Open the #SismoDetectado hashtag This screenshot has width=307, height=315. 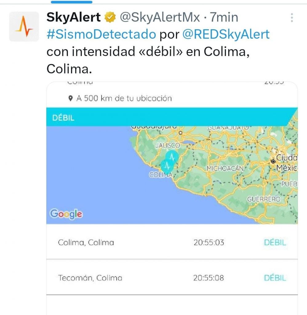pyautogui.click(x=101, y=34)
